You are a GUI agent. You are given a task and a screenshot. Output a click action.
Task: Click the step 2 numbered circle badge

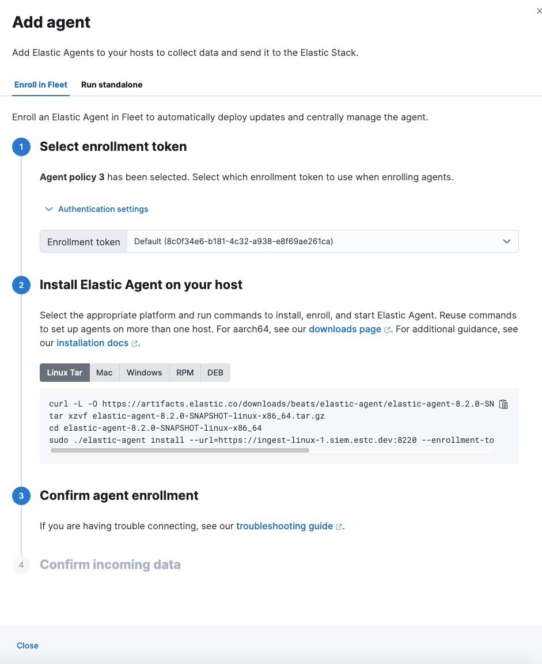(x=21, y=285)
